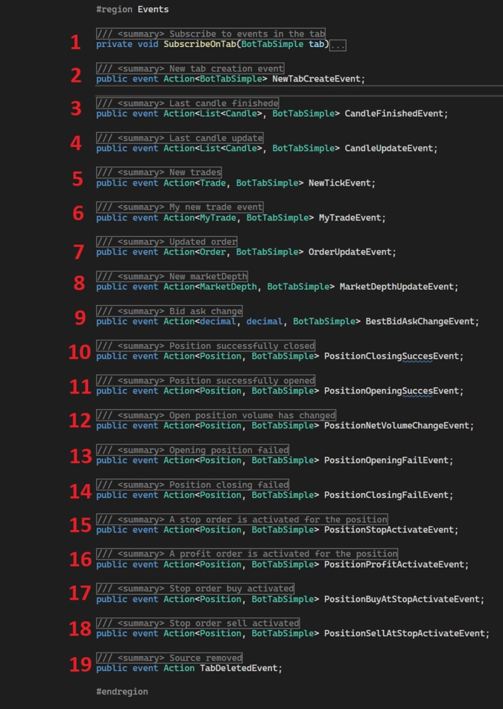Click the PositionOpeningSuccesEvent identifier
This screenshot has height=709, width=503.
pyautogui.click(x=392, y=391)
